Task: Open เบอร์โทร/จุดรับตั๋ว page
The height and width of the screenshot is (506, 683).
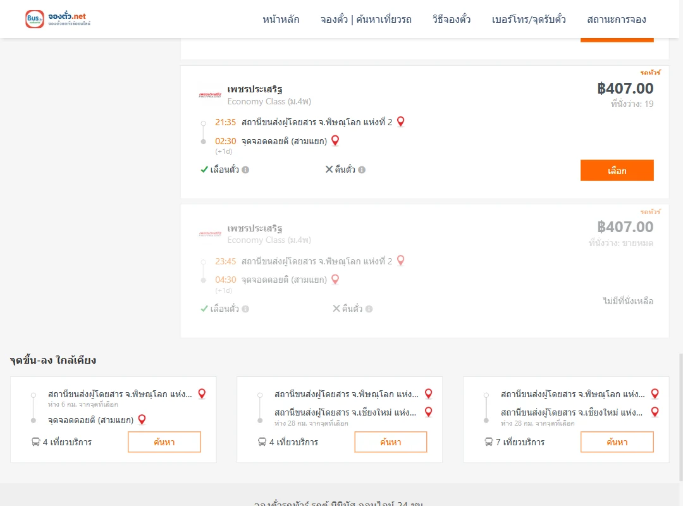Action: point(529,19)
